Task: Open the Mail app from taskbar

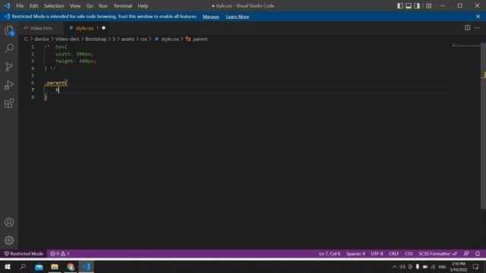Action: point(39,266)
